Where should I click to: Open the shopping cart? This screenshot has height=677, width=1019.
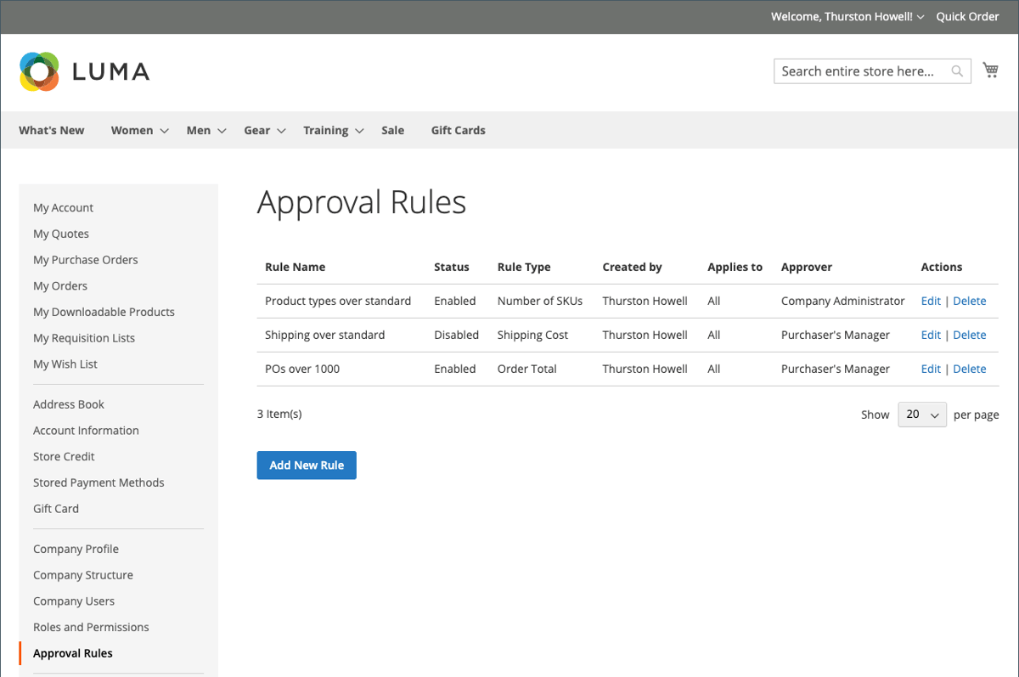tap(990, 70)
